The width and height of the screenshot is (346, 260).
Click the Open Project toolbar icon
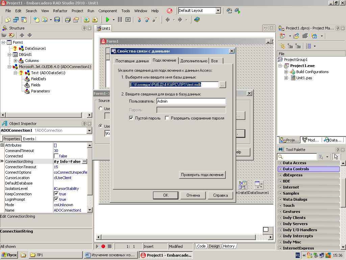click(x=76, y=20)
